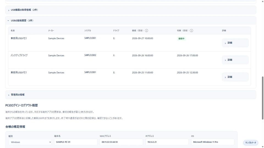Click connection time 2026-09-27 10:00:00
Image resolution: width=264 pixels, height=148 pixels.
click(142, 38)
